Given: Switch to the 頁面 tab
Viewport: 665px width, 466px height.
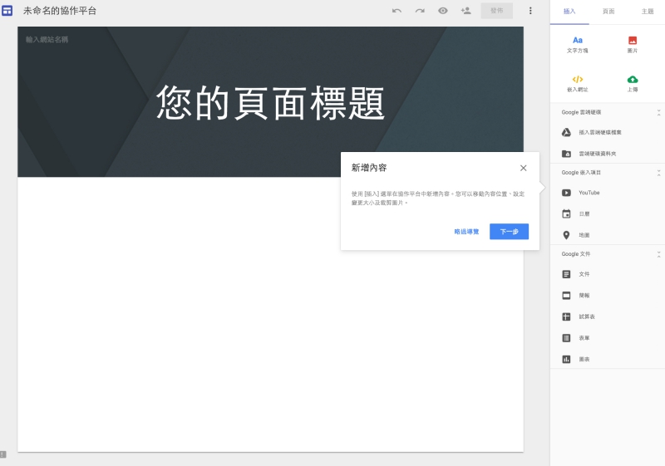Looking at the screenshot, I should [608, 11].
